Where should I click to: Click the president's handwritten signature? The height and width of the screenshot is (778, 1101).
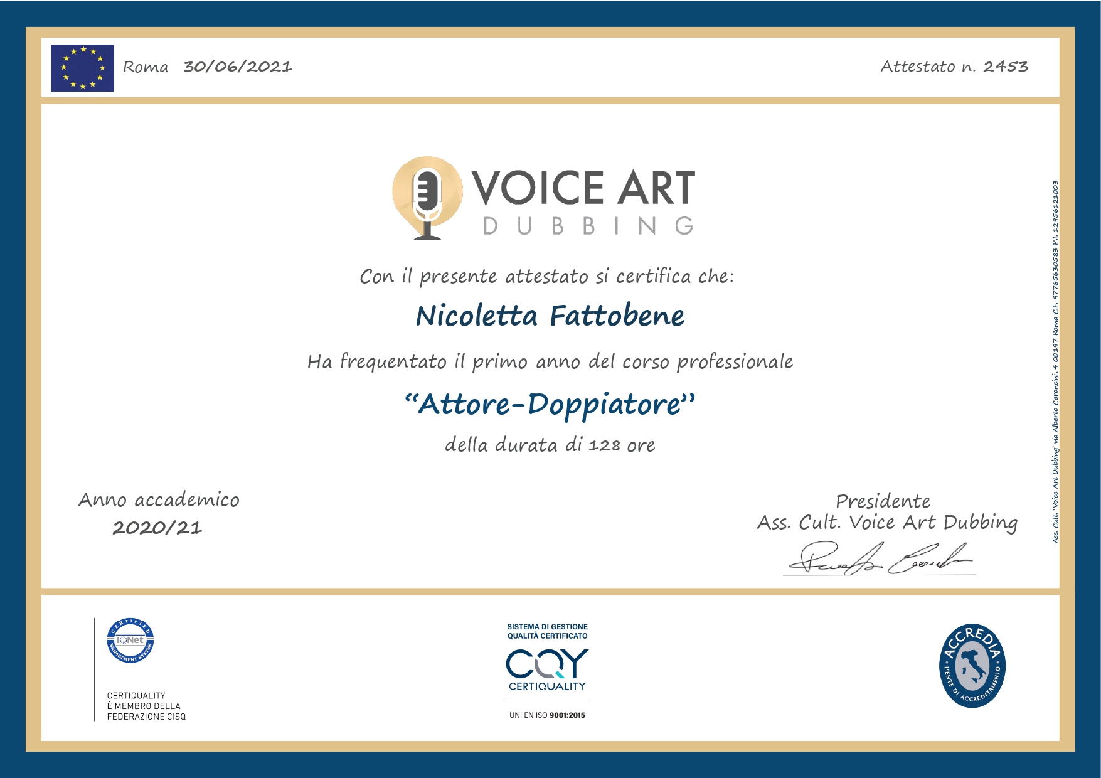880,559
